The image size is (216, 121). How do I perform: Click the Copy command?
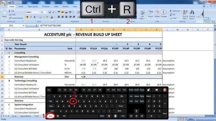point(12,14)
